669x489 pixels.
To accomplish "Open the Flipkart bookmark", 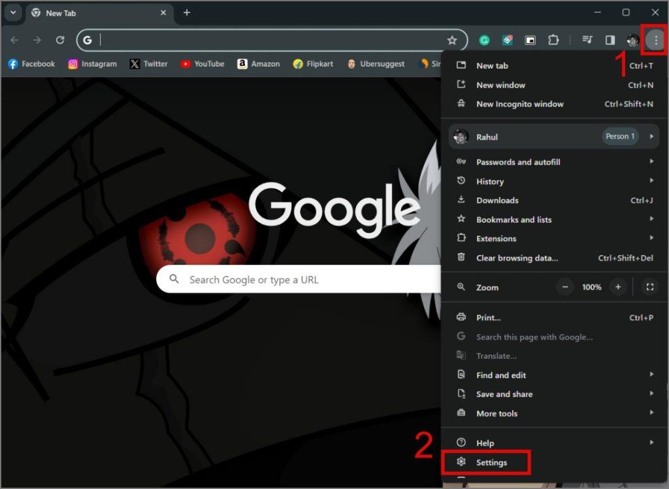I will point(313,63).
